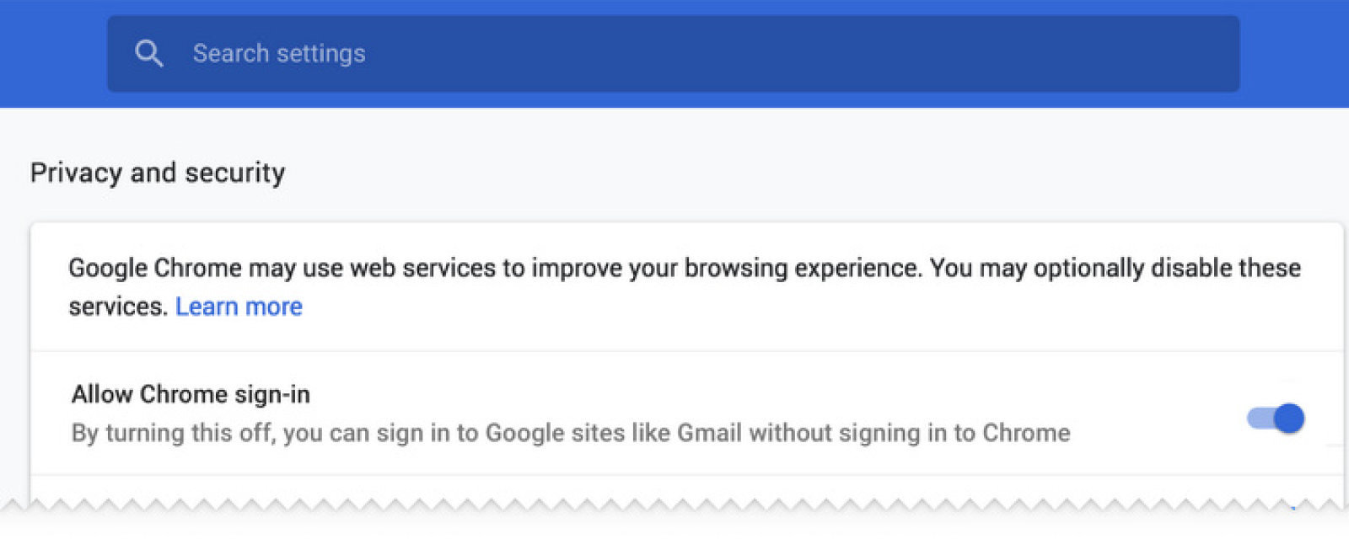Screen dimensions: 1349x539
Task: Click the word 'security' in the section title
Action: [x=234, y=173]
